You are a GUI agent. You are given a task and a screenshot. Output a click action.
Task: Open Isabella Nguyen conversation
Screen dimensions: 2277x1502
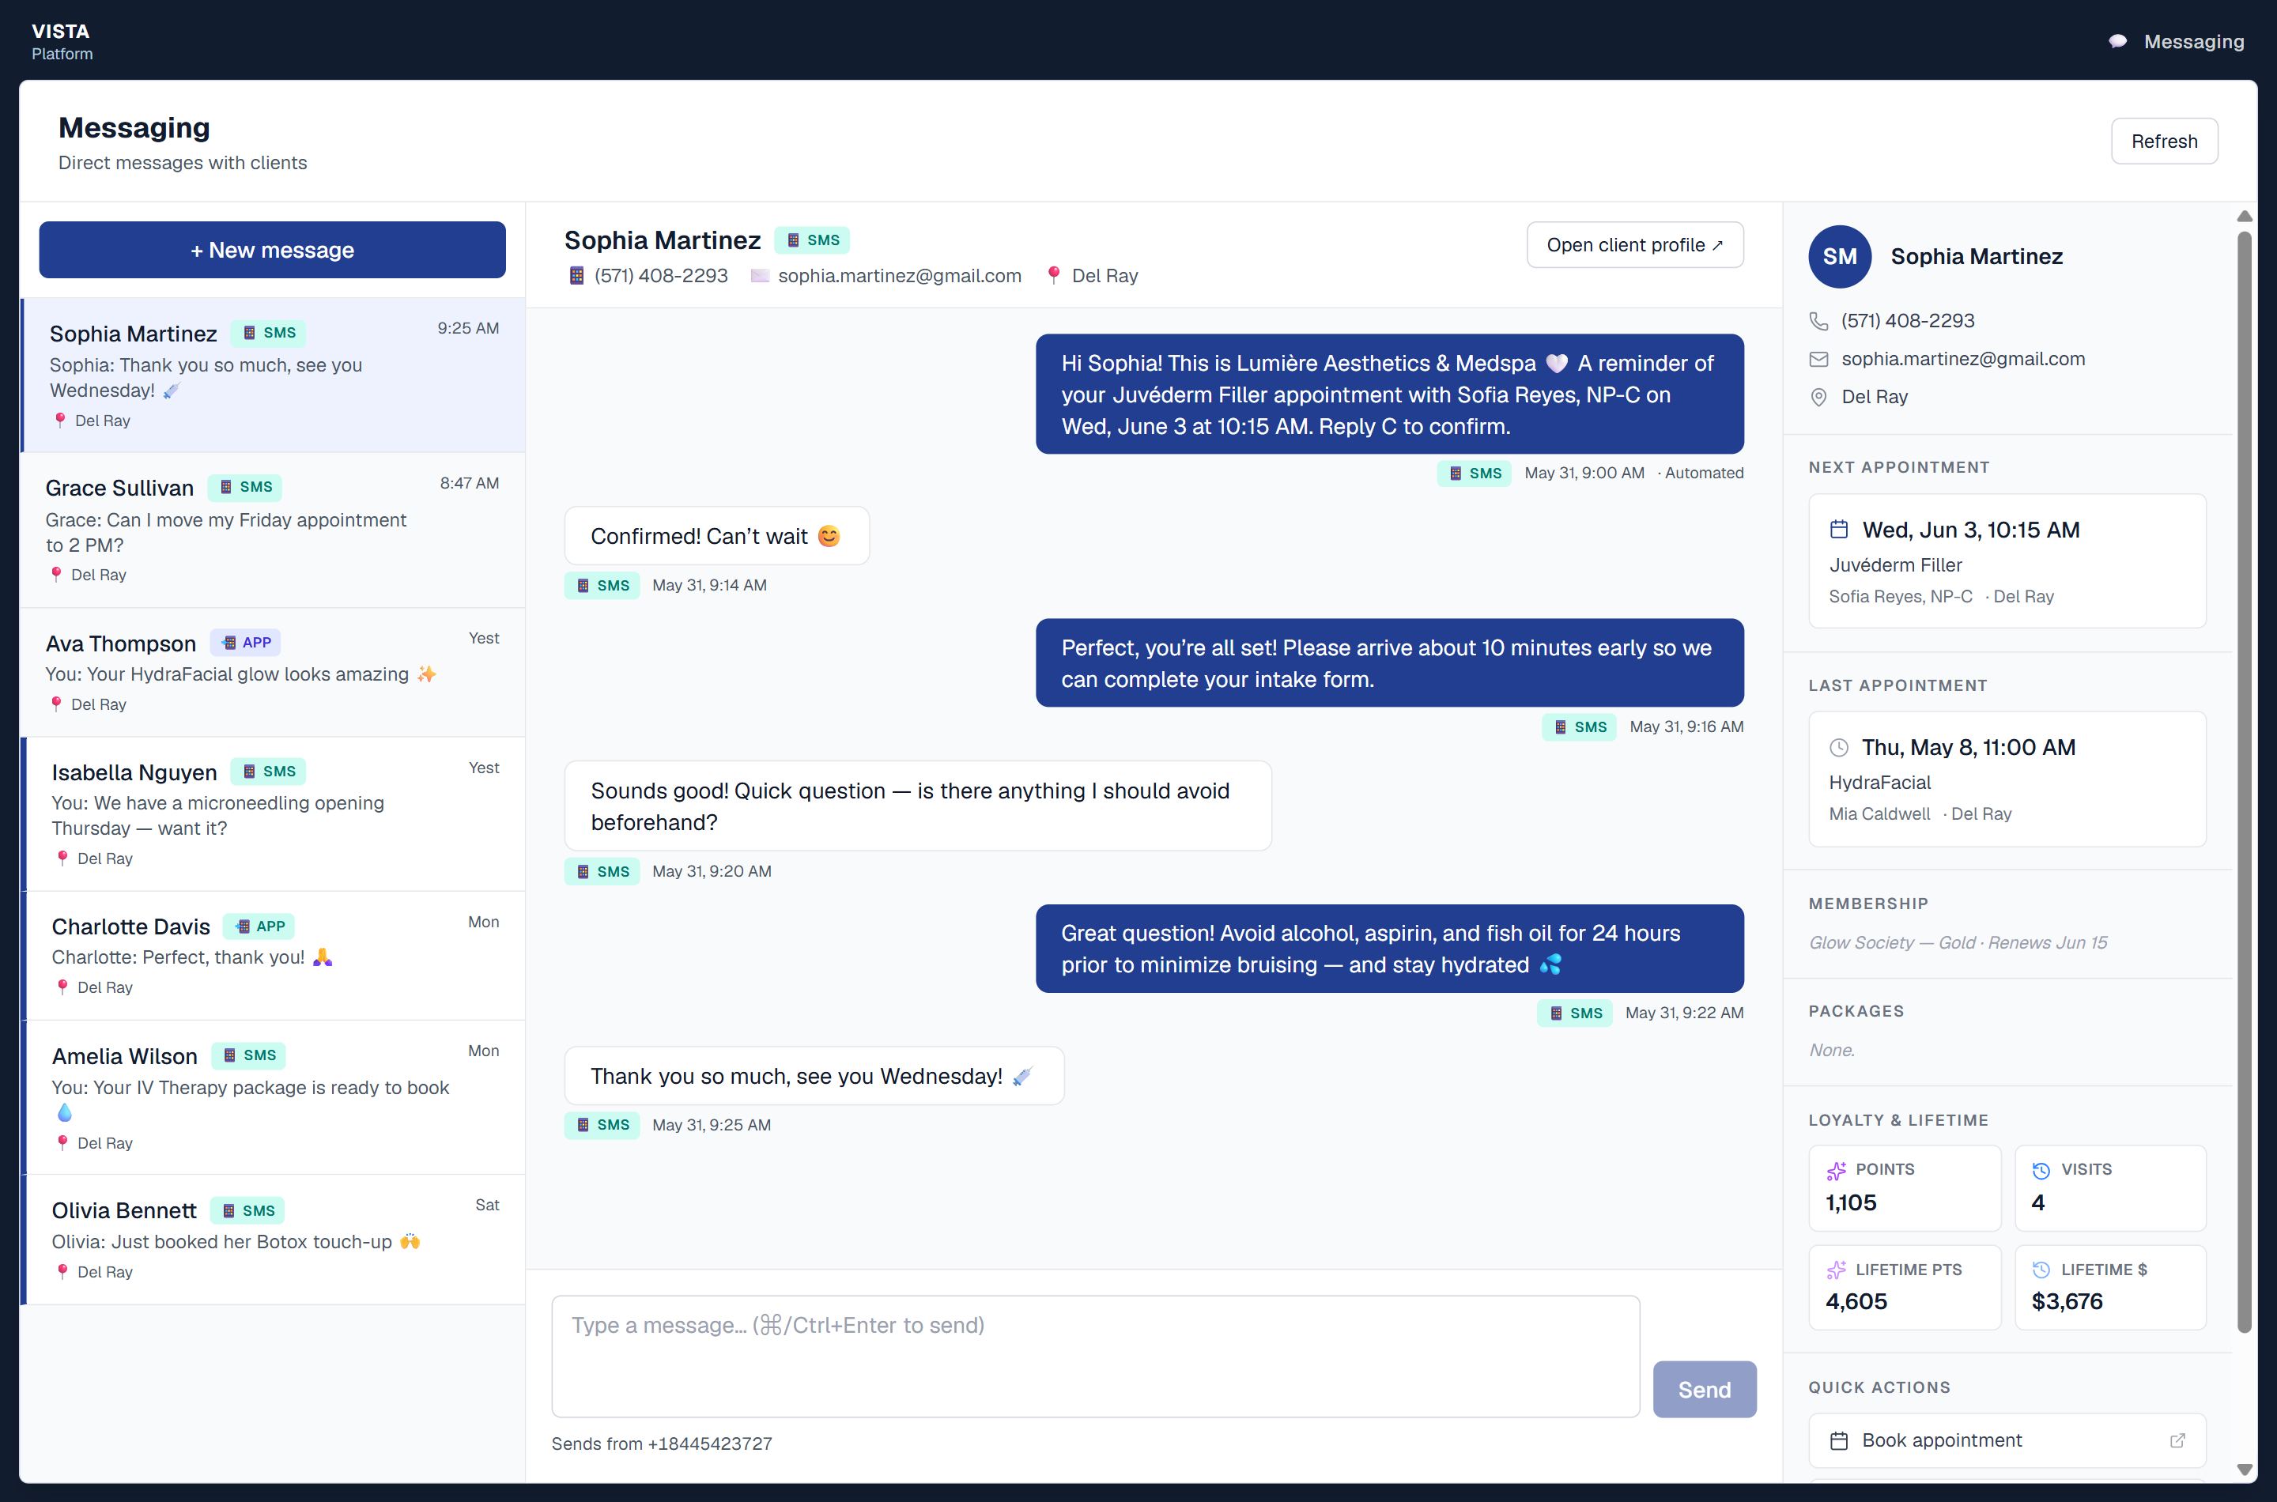pos(273,814)
